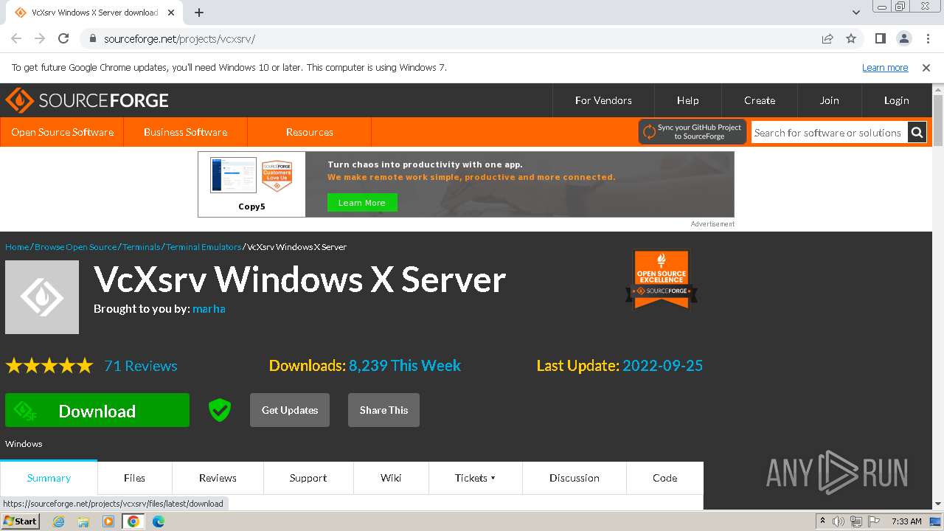Bookmark this page with the star icon
The width and height of the screenshot is (944, 531).
[851, 38]
